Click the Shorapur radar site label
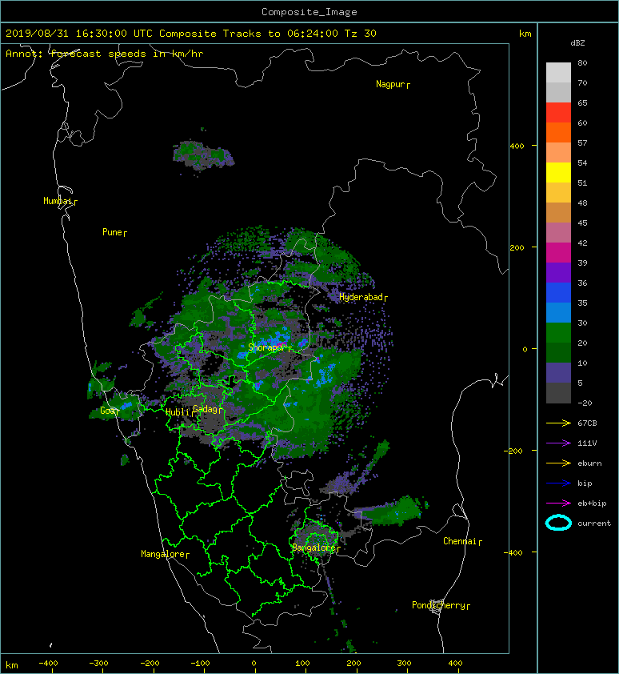Viewport: 619px width, 674px height. 268,347
